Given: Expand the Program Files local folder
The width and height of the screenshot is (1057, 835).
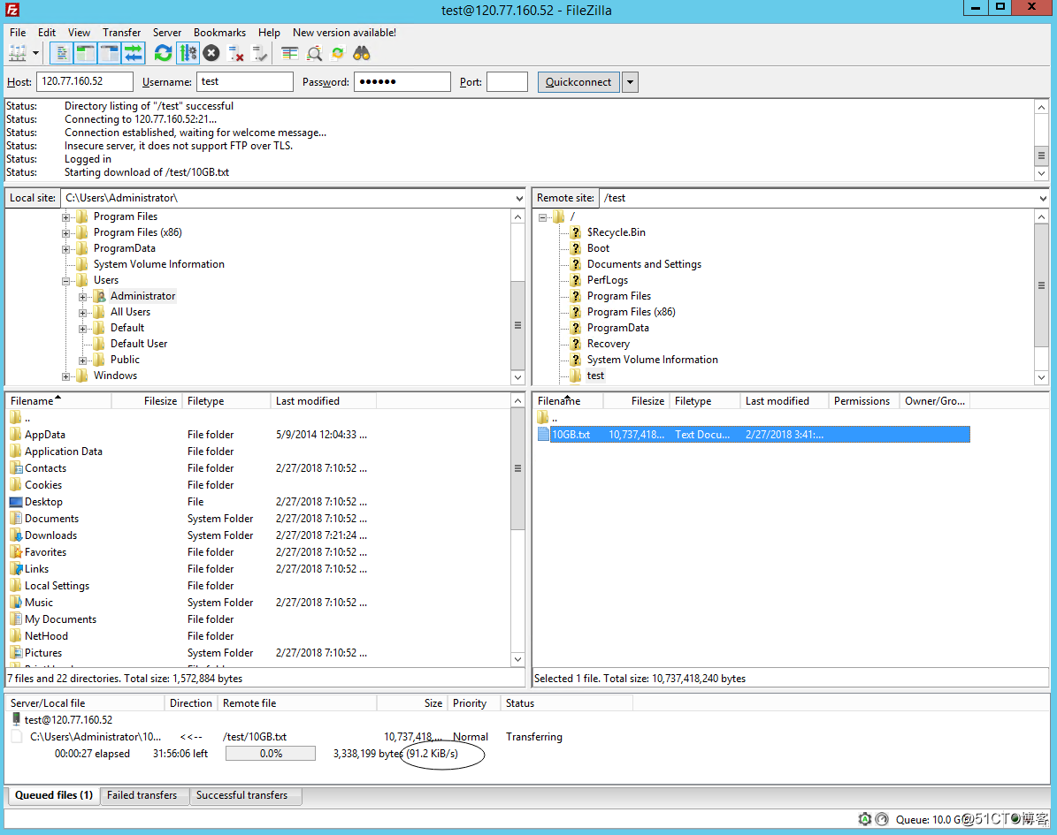Looking at the screenshot, I should tap(65, 216).
